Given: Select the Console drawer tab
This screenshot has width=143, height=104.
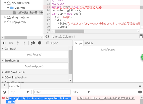Looking at the screenshot, I should point(15,86).
